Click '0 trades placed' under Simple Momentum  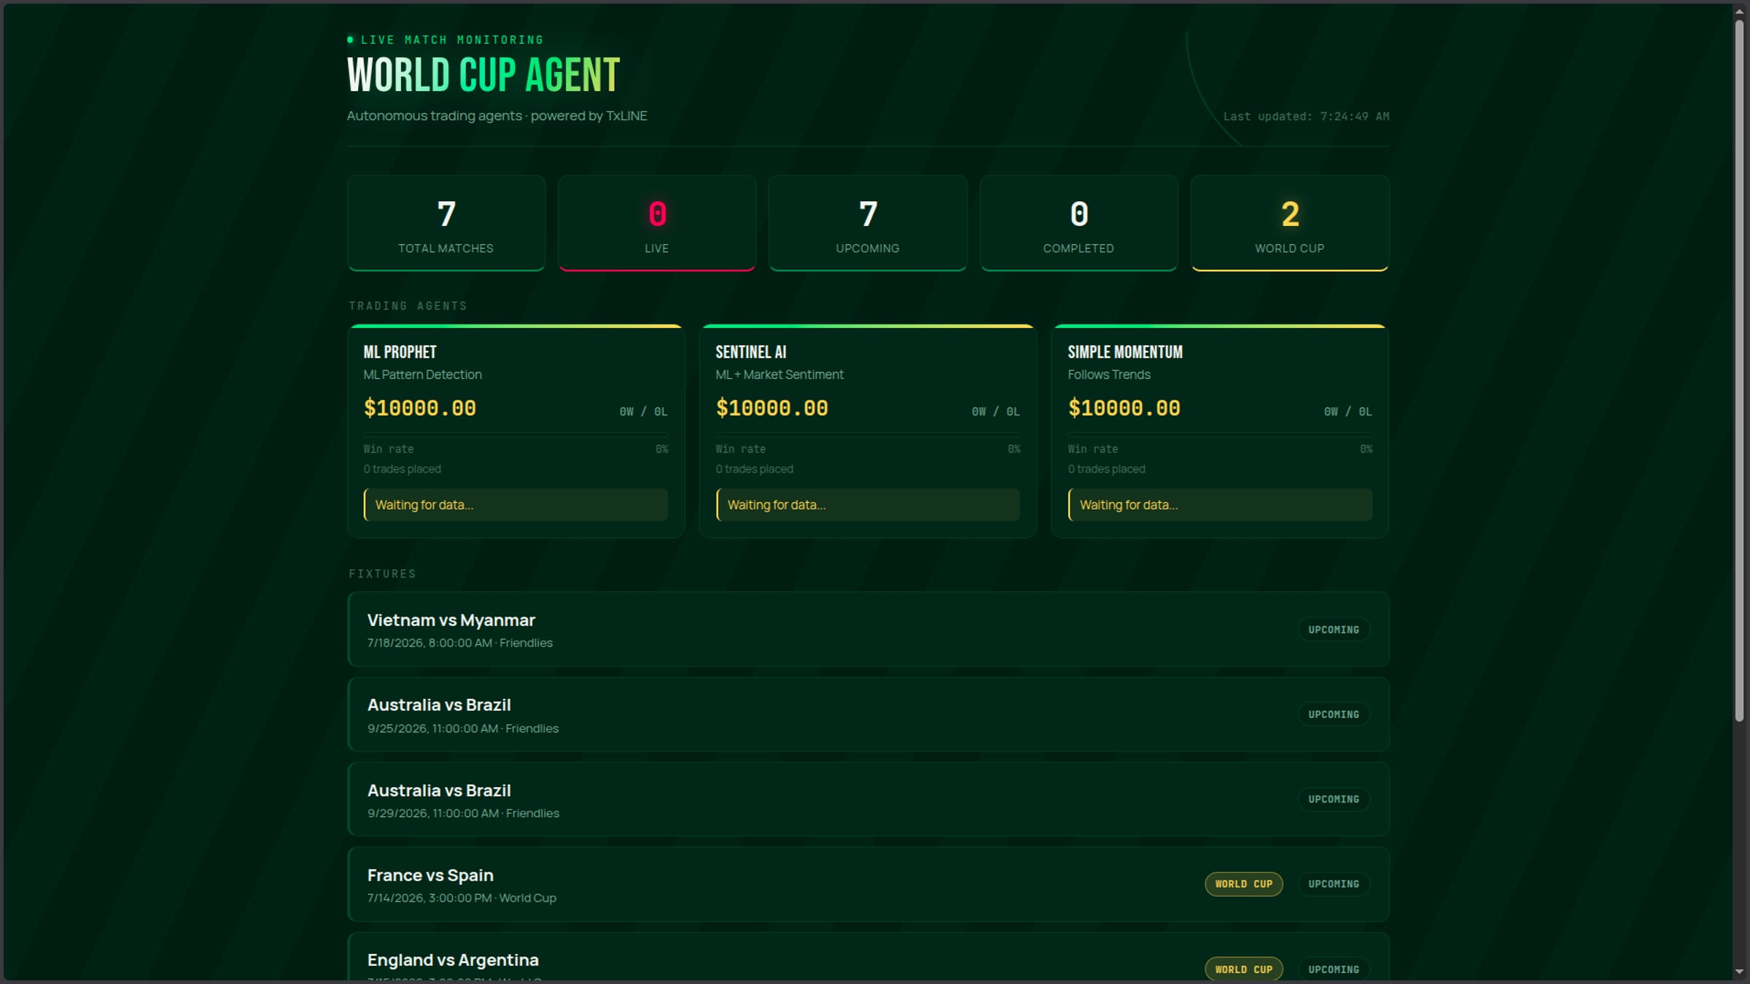point(1106,469)
